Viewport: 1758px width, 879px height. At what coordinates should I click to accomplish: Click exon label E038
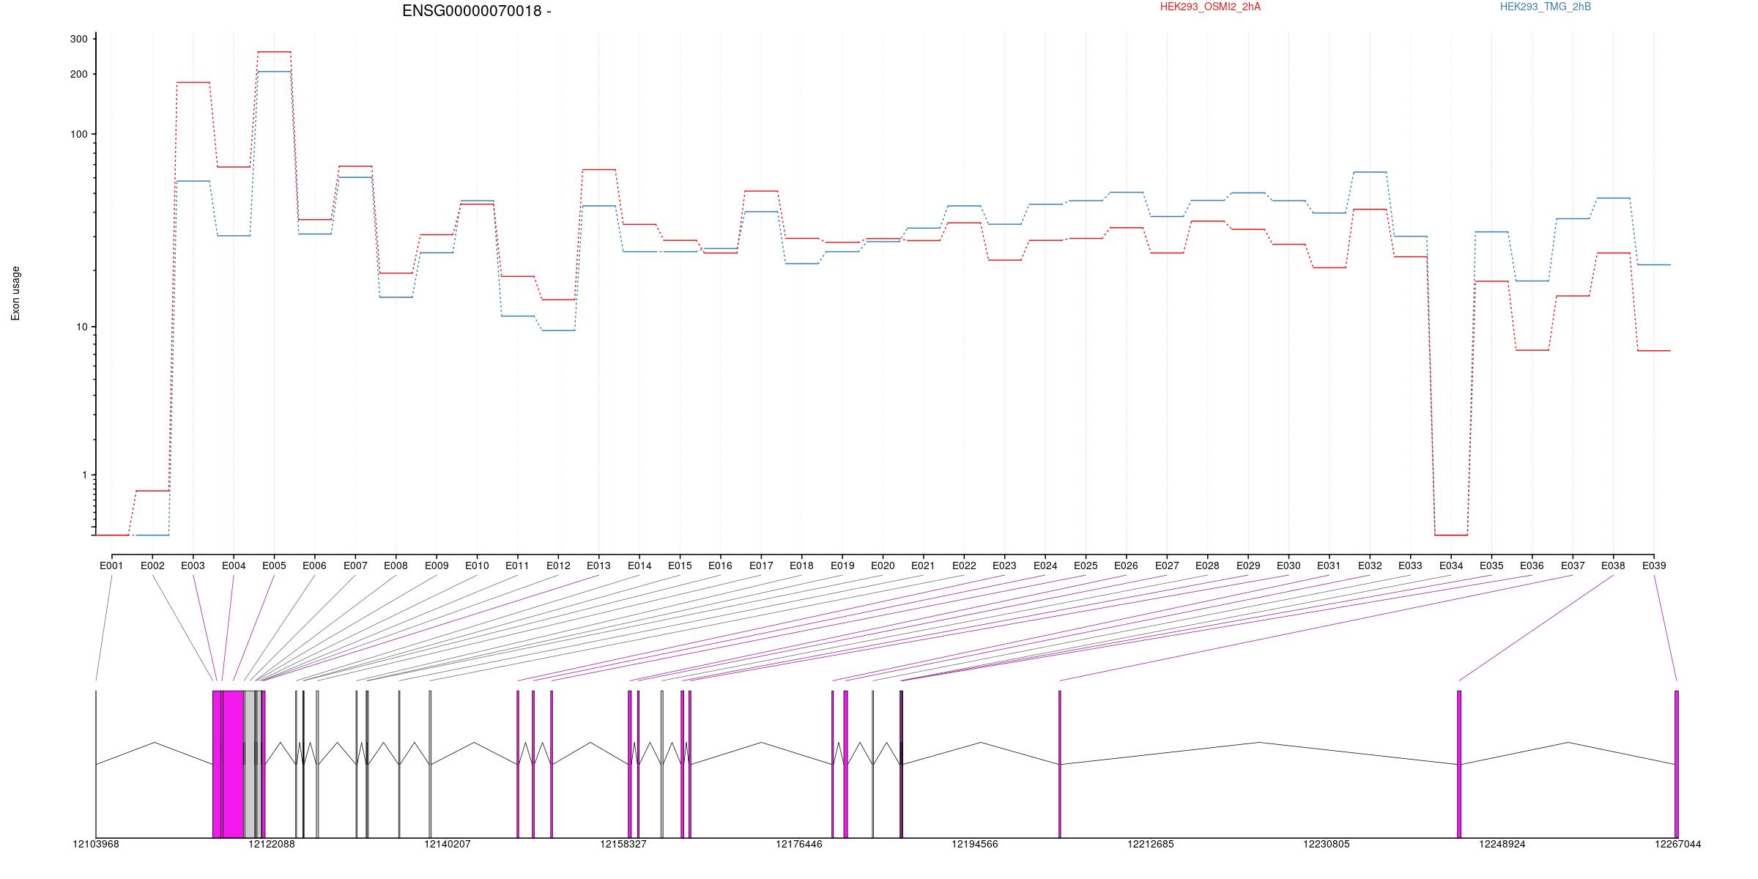(1613, 565)
